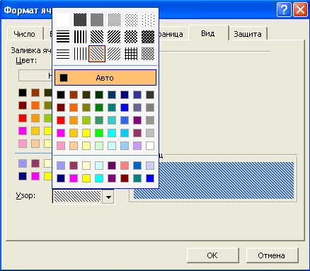Close the Формат ячеек dialog
This screenshot has width=310, height=271.
click(300, 10)
